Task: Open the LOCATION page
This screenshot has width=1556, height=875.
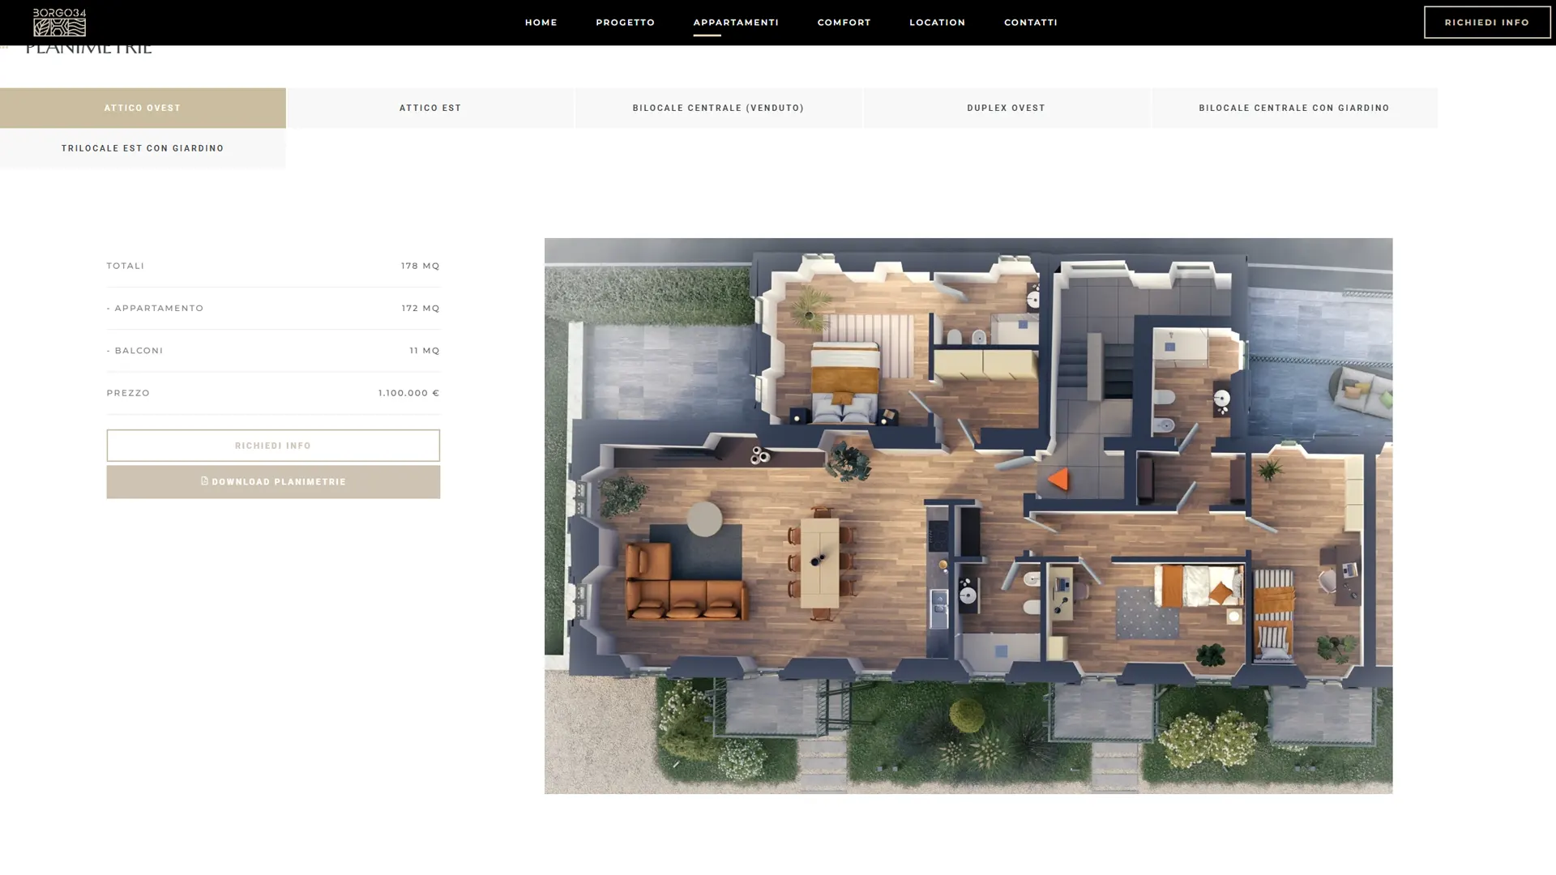Action: [x=937, y=22]
